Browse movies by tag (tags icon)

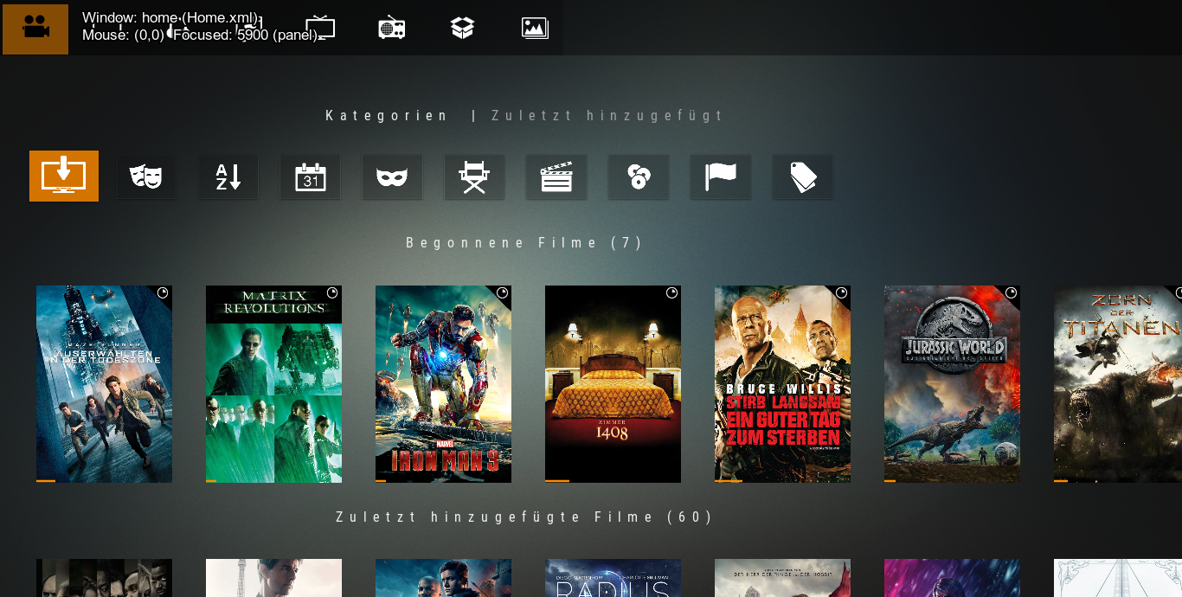pyautogui.click(x=802, y=177)
